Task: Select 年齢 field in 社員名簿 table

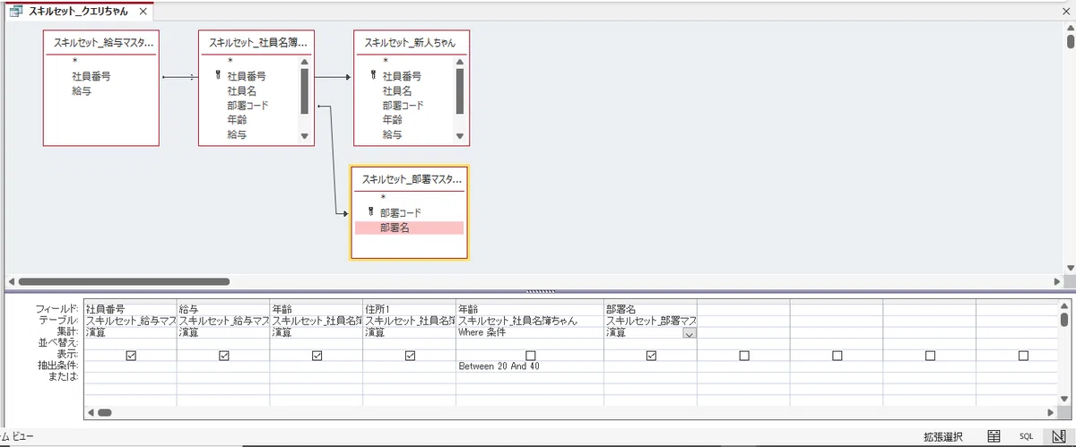Action: (237, 120)
